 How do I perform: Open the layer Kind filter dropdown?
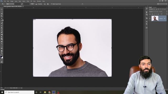coord(152,9)
